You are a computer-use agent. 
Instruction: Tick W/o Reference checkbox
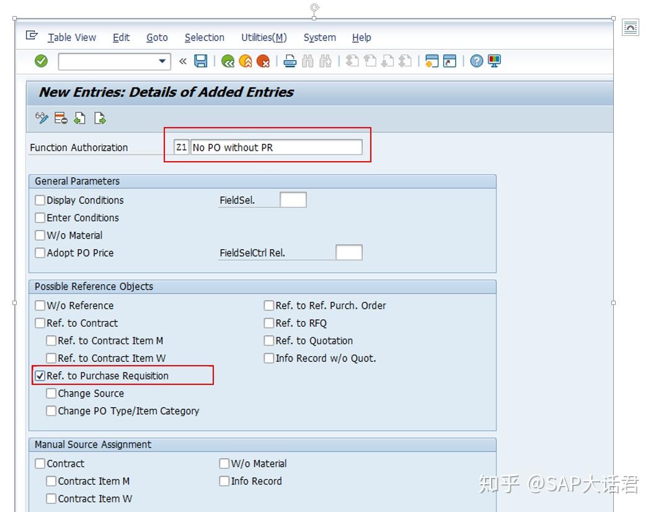(x=40, y=306)
